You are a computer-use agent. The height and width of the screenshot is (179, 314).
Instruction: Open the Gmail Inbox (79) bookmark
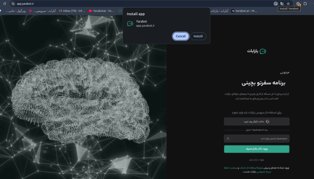pos(72,11)
